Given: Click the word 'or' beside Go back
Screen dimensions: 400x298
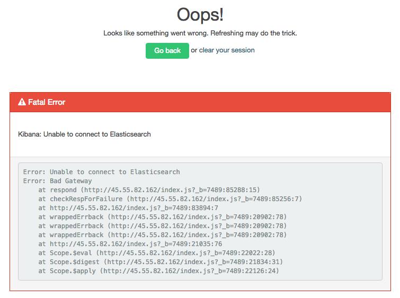Looking at the screenshot, I should coord(194,50).
